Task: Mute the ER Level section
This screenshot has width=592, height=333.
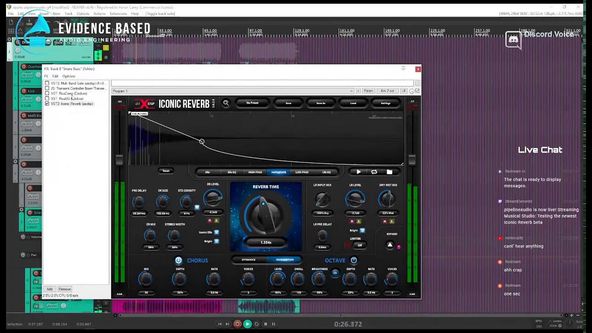Action: click(210, 221)
